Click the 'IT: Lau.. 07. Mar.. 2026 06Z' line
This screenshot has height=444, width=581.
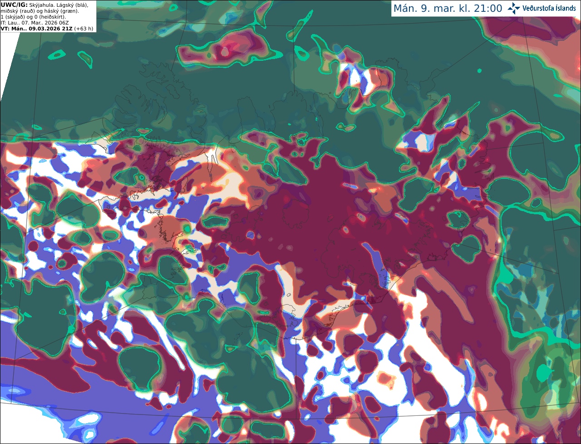tap(35, 23)
